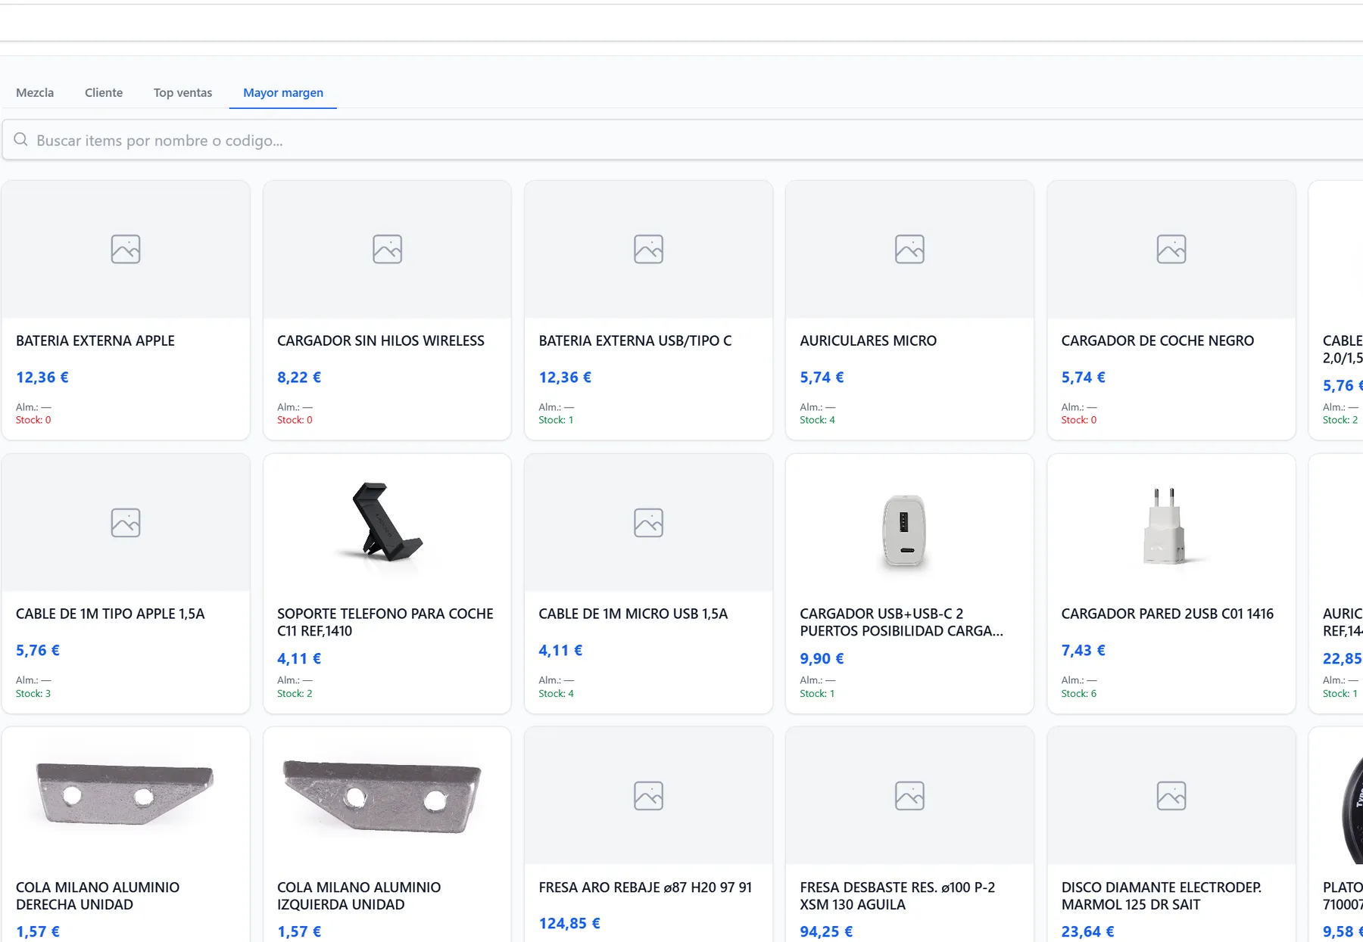
Task: Click Stock: 2 on SOPORTE TELEFONO card
Action: 295,693
